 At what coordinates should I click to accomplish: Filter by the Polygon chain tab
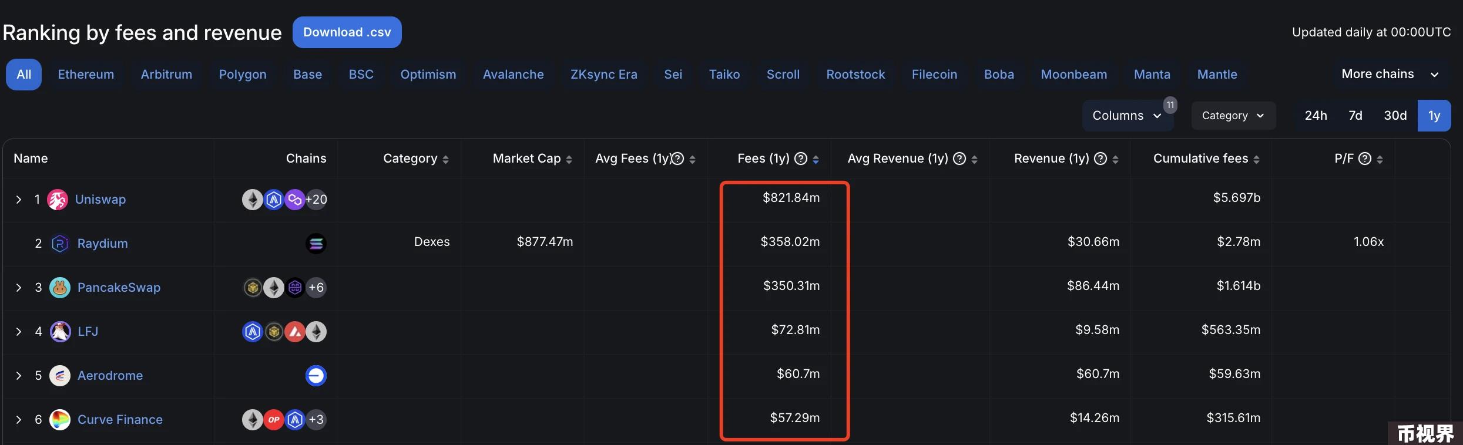click(243, 75)
